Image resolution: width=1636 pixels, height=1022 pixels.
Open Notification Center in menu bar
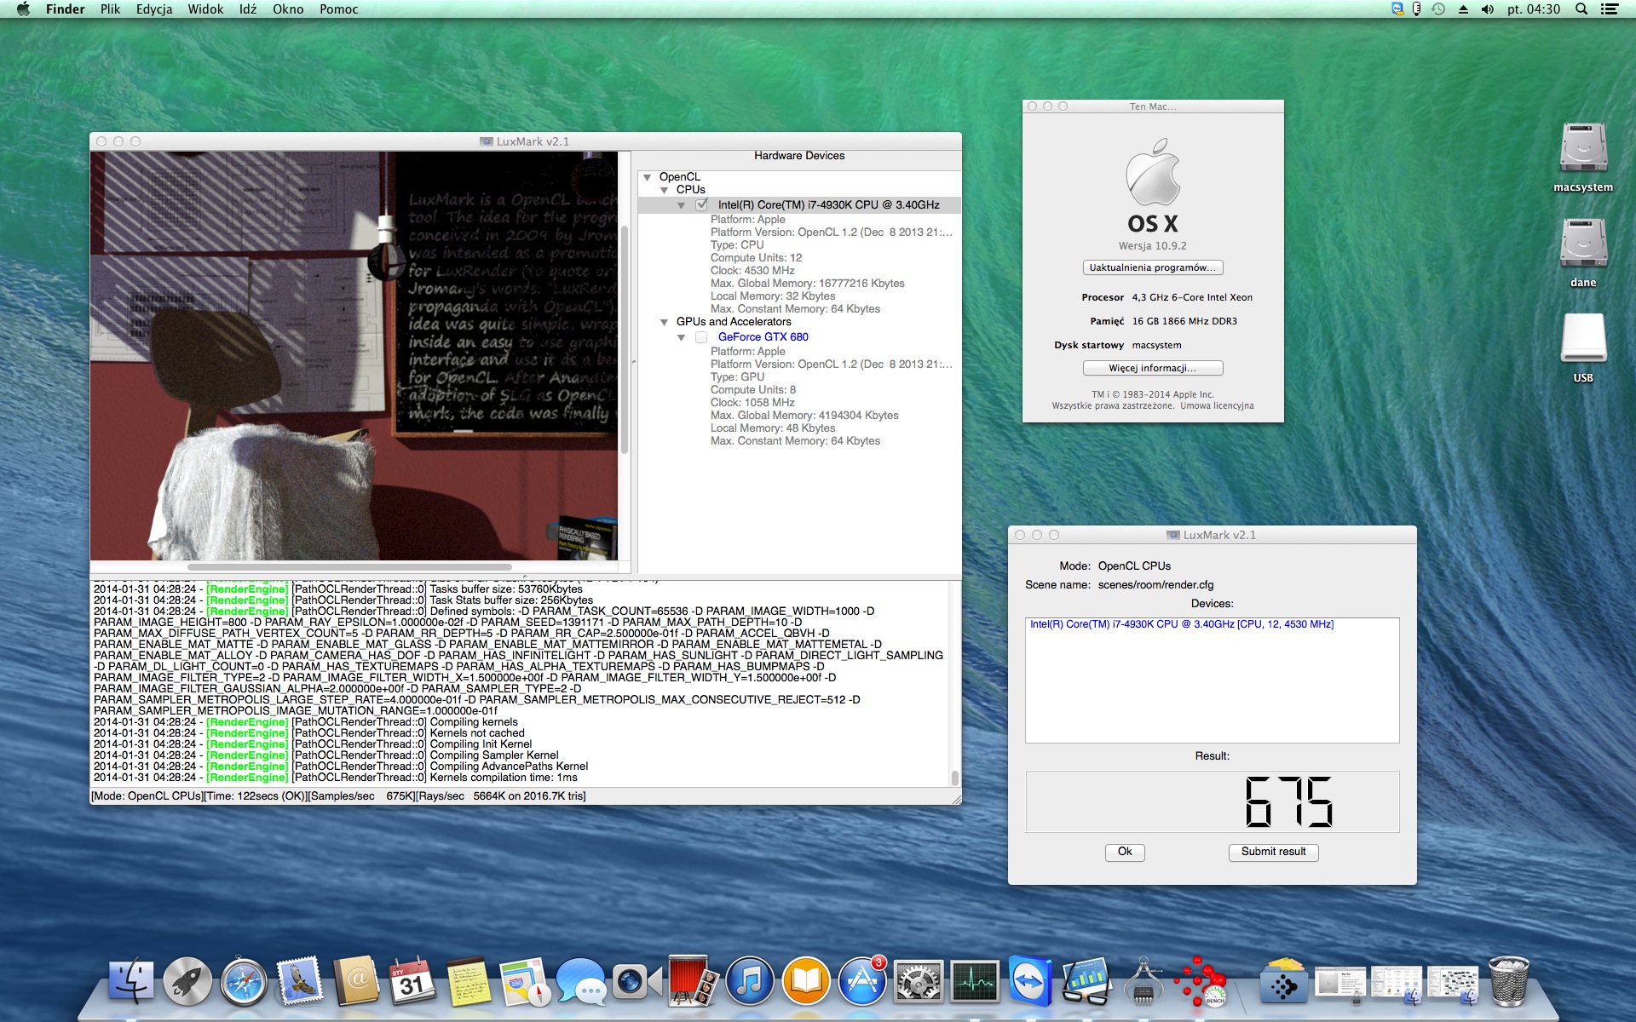(x=1610, y=9)
